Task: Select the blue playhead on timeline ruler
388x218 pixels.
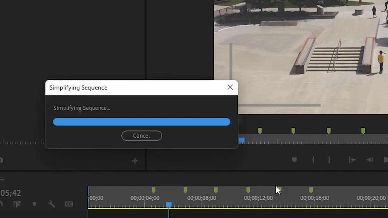Action: [x=169, y=205]
